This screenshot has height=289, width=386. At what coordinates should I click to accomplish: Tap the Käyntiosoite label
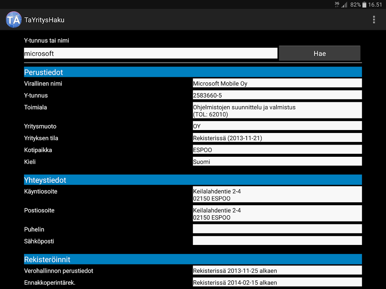41,191
